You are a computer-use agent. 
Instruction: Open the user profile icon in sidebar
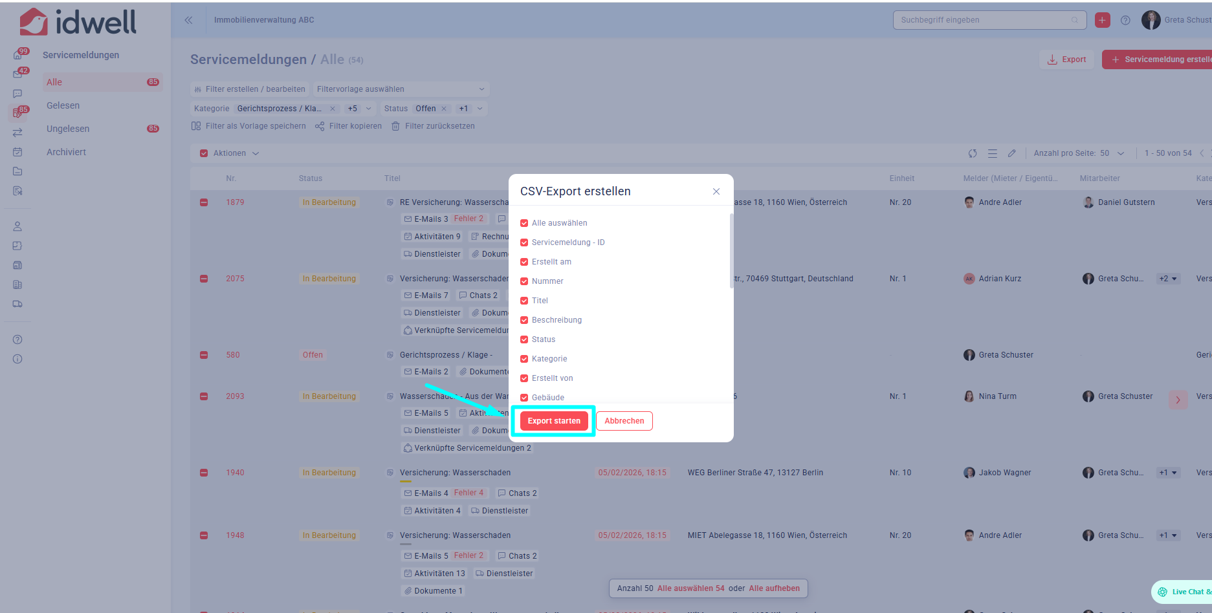pos(17,226)
